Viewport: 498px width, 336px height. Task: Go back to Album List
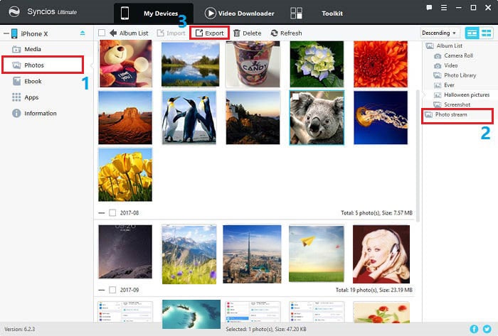click(129, 33)
